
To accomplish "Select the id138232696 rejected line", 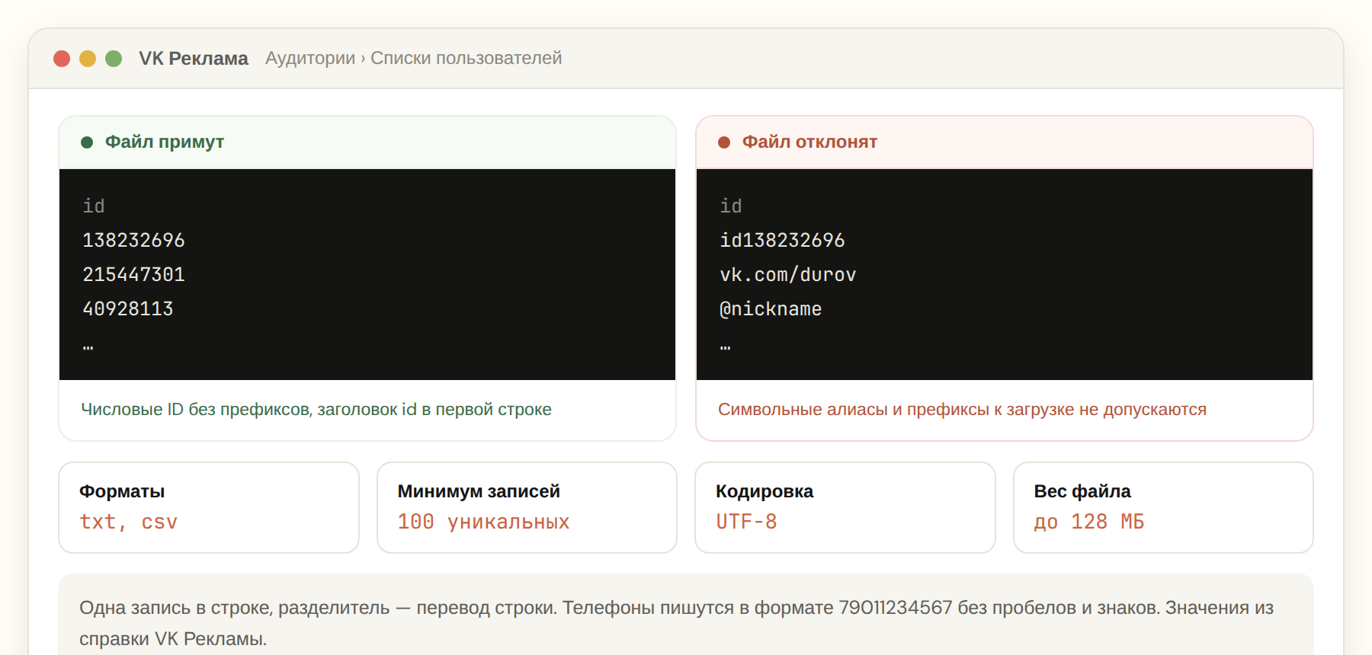I will (782, 241).
